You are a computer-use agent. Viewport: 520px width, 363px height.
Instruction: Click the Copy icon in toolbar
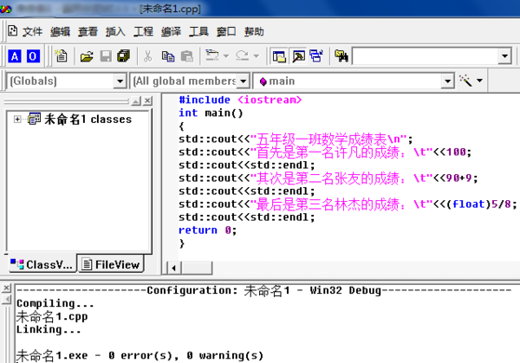click(x=167, y=56)
